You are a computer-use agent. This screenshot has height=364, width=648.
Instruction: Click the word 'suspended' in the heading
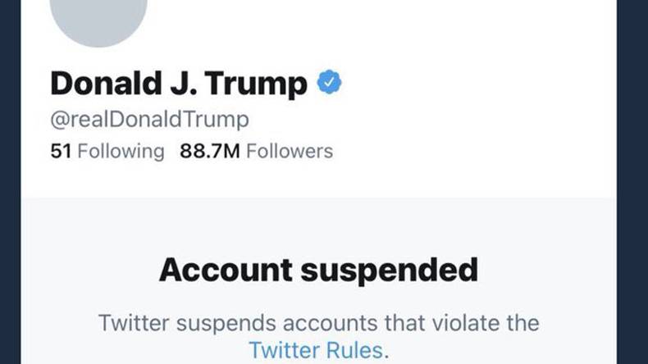390,271
